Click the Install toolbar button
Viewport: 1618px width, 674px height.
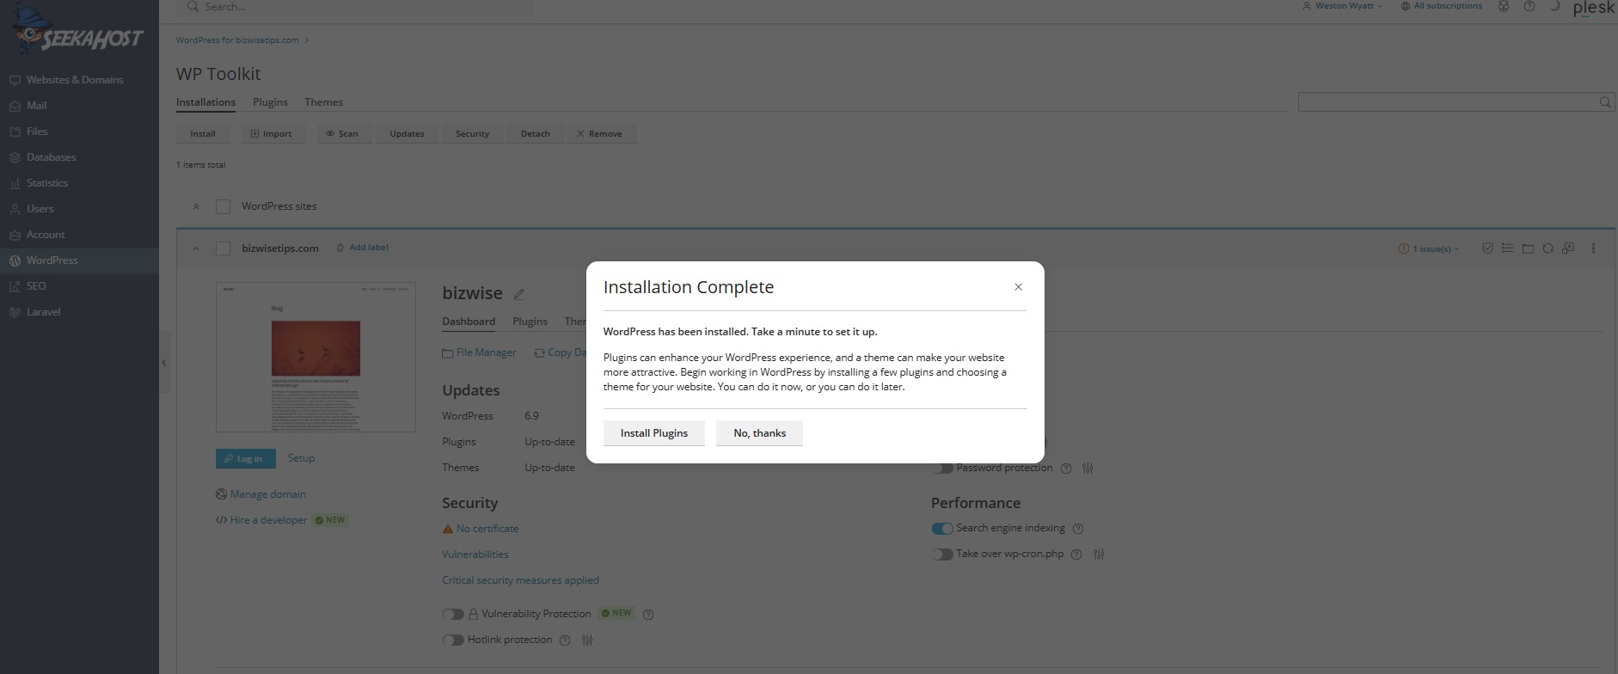tap(203, 134)
